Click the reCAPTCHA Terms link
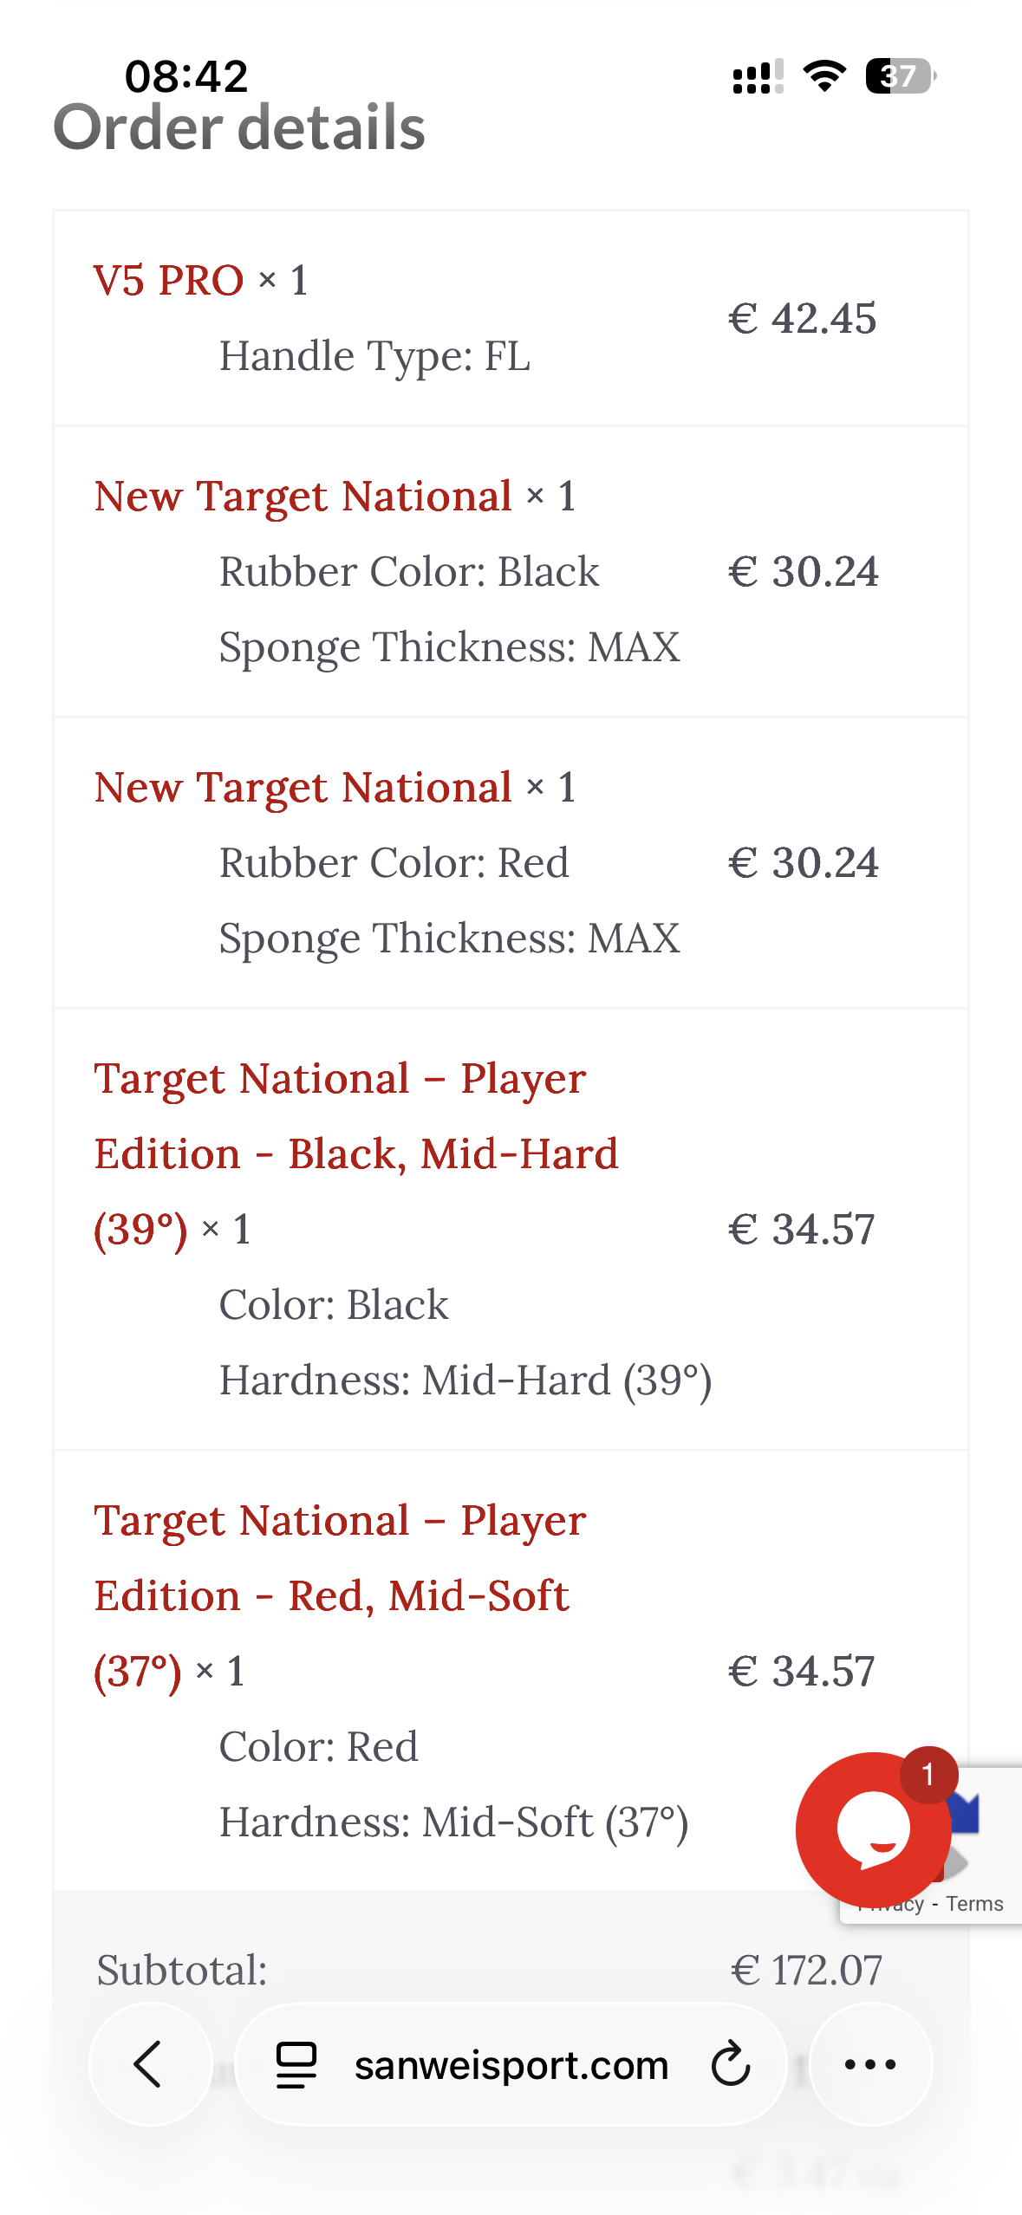 pos(974,1904)
